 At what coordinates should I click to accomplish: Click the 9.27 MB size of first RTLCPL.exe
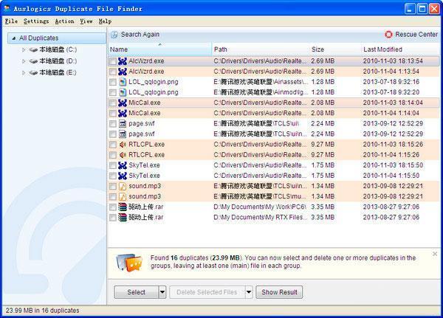coord(323,145)
